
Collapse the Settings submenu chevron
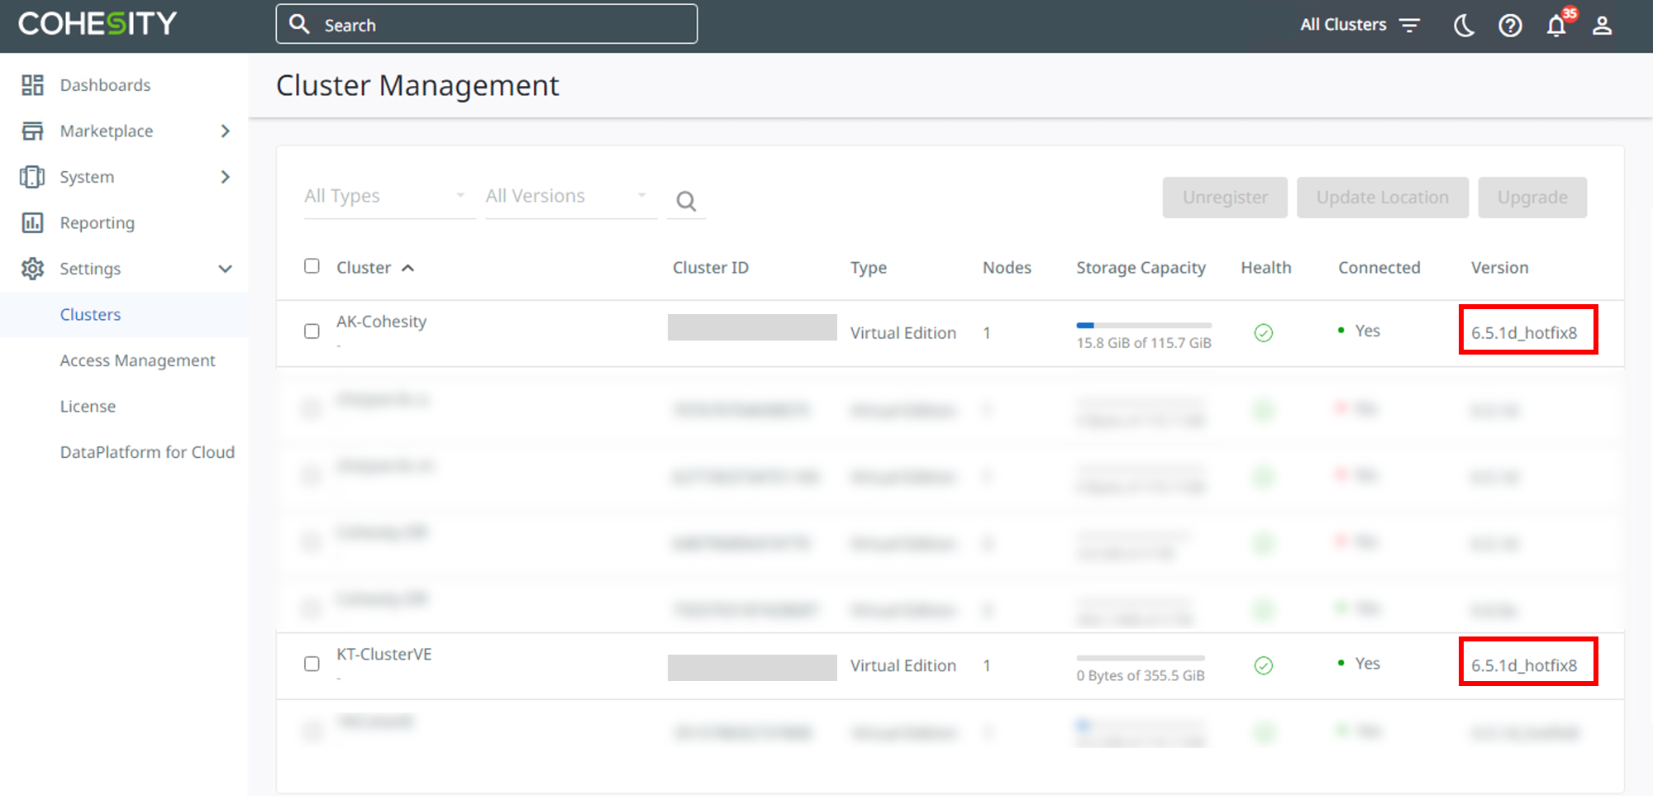tap(225, 269)
